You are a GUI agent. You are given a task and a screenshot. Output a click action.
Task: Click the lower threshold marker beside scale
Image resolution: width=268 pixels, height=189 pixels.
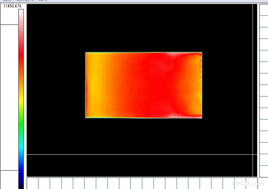click(x=9, y=170)
